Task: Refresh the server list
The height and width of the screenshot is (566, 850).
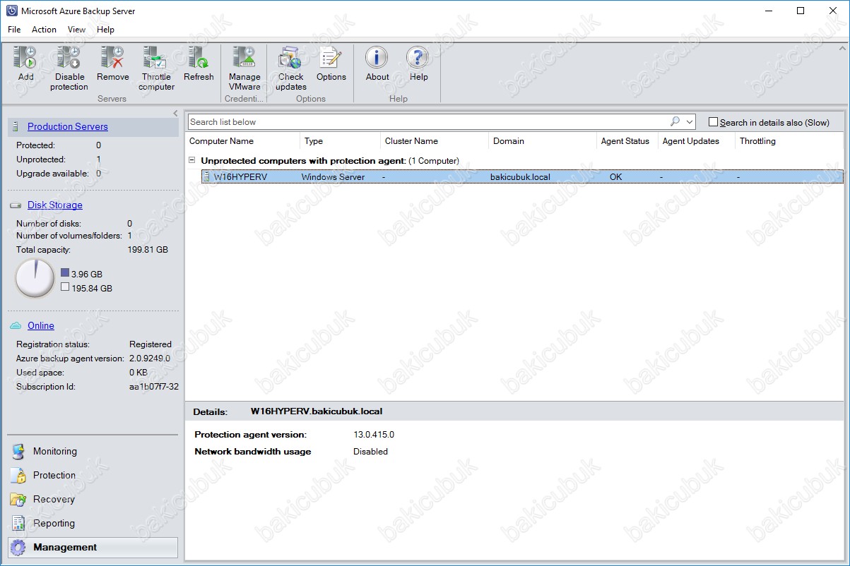Action: coord(198,57)
